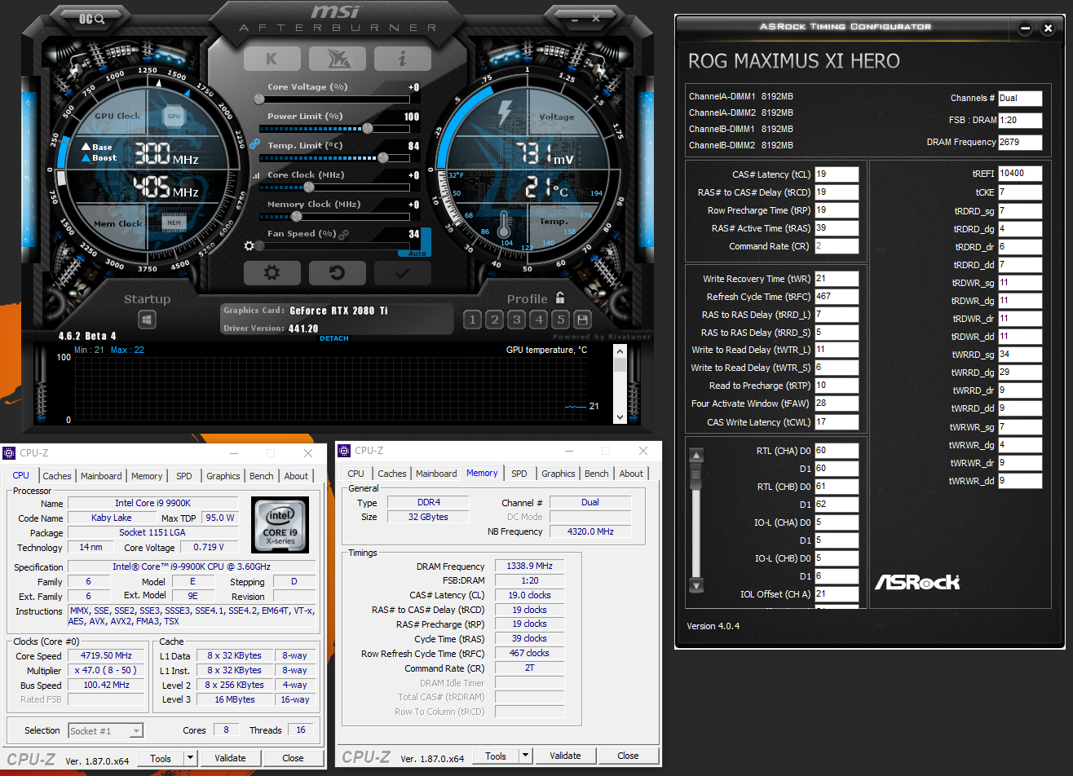Click the MEM chip icon on the clock gauge
Viewport: 1073px width, 776px height.
point(174,222)
